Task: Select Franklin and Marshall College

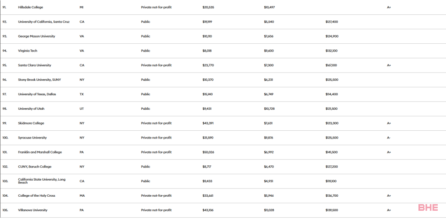Action: click(x=40, y=152)
